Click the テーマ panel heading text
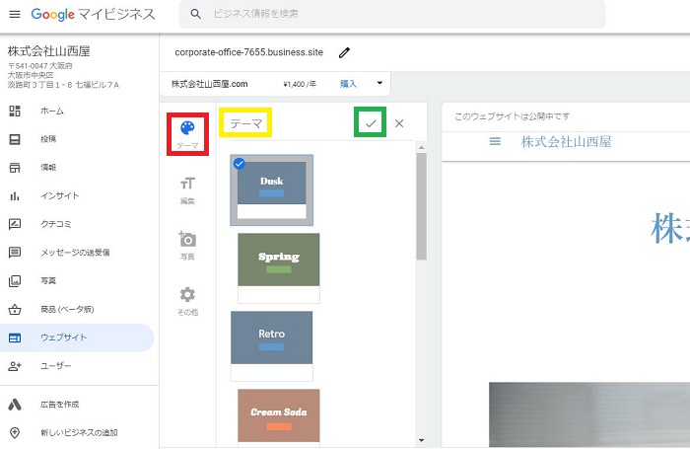 pos(246,123)
